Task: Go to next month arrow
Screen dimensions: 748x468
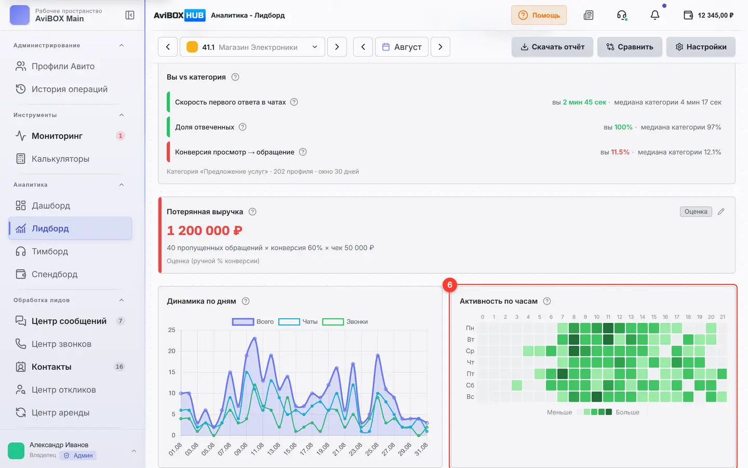Action: pyautogui.click(x=440, y=47)
